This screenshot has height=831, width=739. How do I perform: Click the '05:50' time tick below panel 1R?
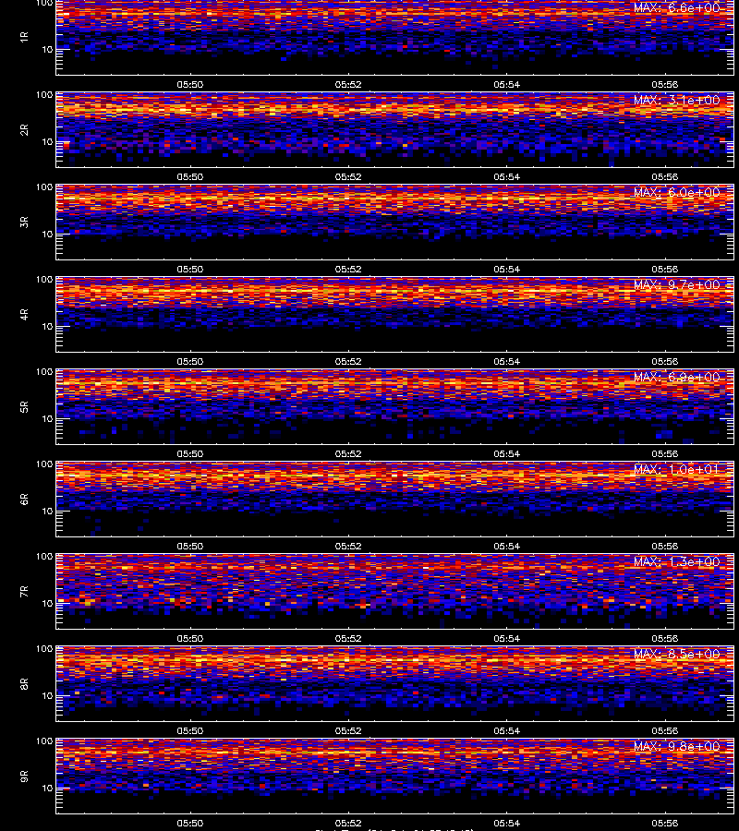click(189, 84)
